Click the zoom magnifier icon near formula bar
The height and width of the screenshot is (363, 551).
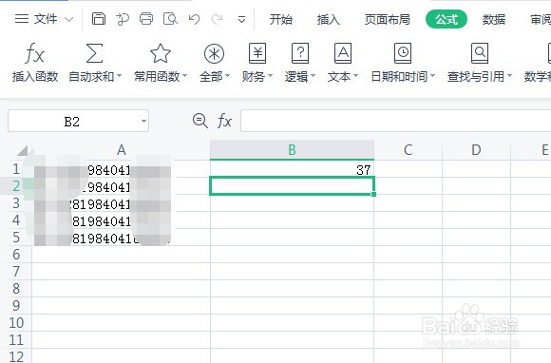[x=200, y=121]
